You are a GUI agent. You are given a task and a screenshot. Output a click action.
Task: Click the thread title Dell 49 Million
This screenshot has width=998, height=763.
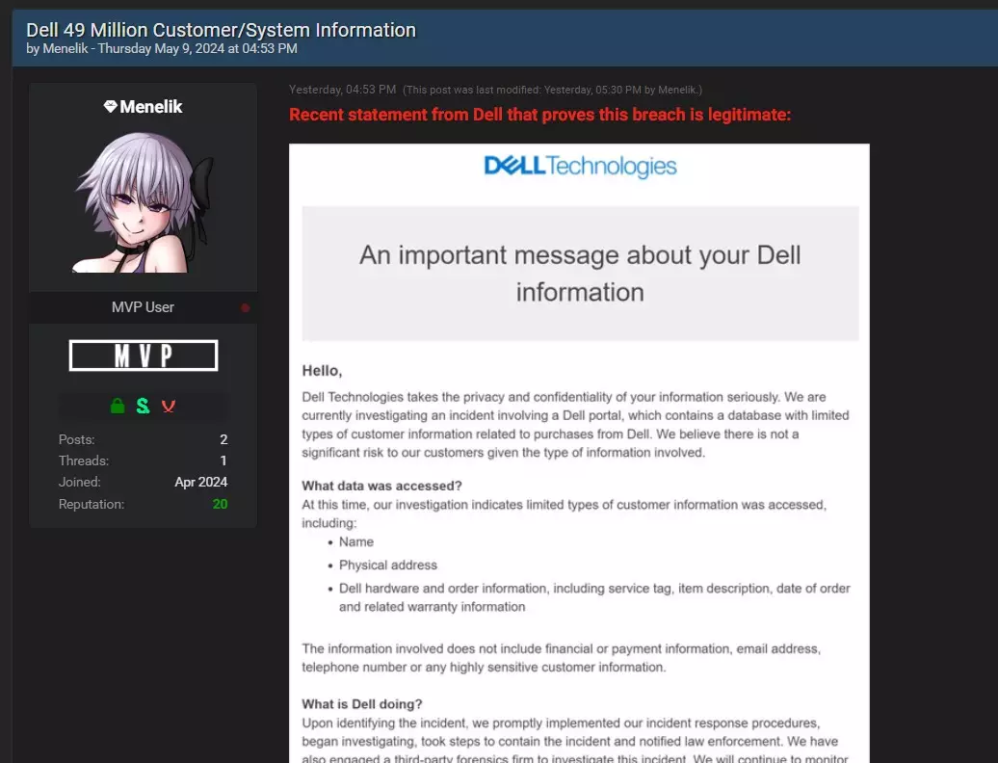222,30
